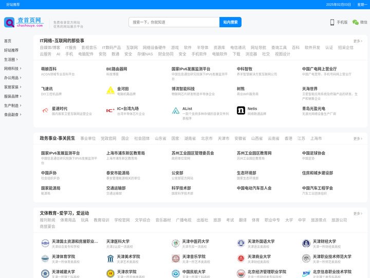
Task: Click the IC+台湾九旸 logo icon
Action: [110, 110]
